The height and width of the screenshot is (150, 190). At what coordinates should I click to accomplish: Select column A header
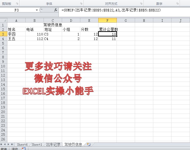pyautogui.click(x=16, y=20)
